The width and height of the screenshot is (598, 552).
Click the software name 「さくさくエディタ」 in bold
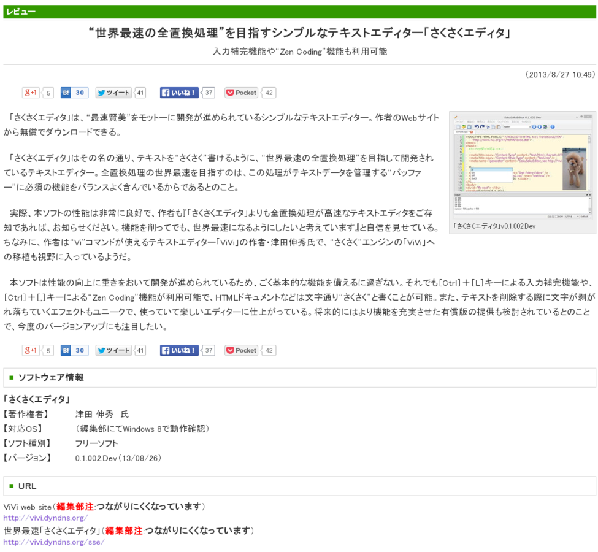pos(37,399)
